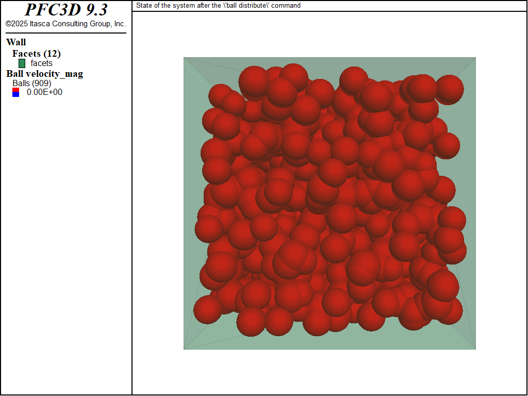
Task: Click the red-blue velocity colormap icon
Action: pos(16,92)
